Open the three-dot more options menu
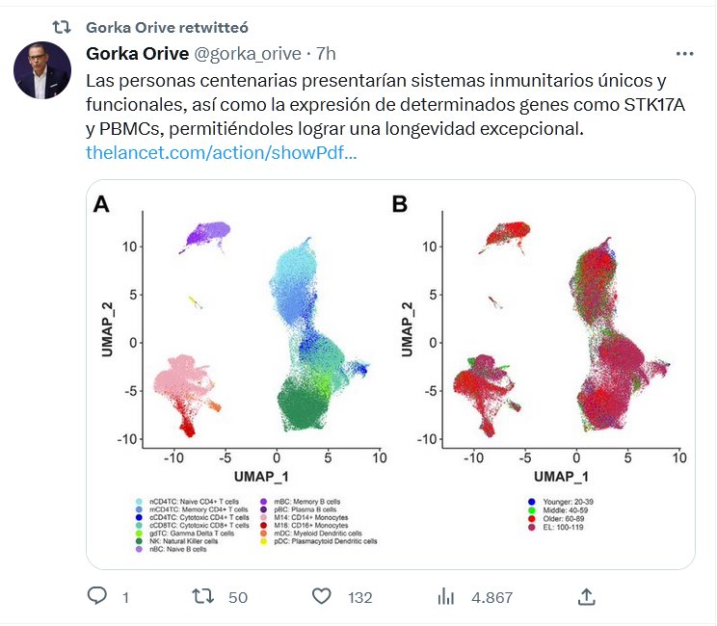 [x=684, y=54]
